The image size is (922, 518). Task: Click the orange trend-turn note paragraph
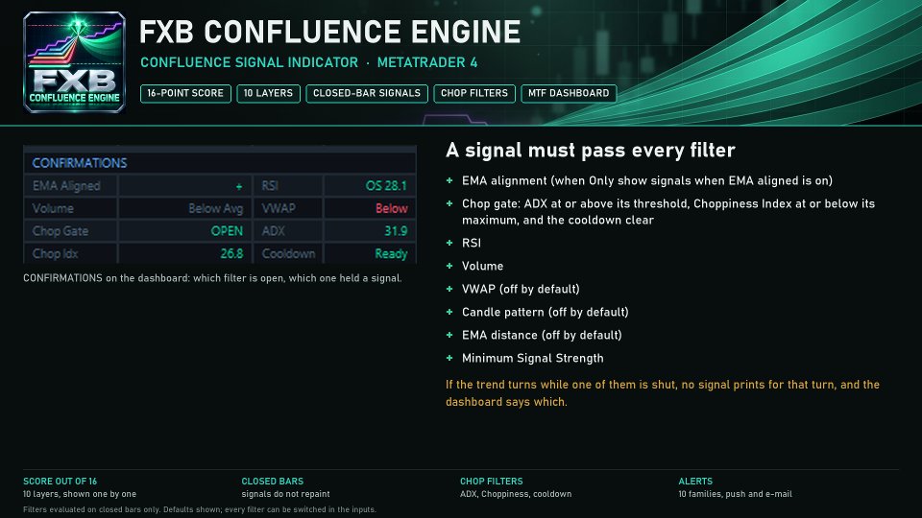click(663, 393)
